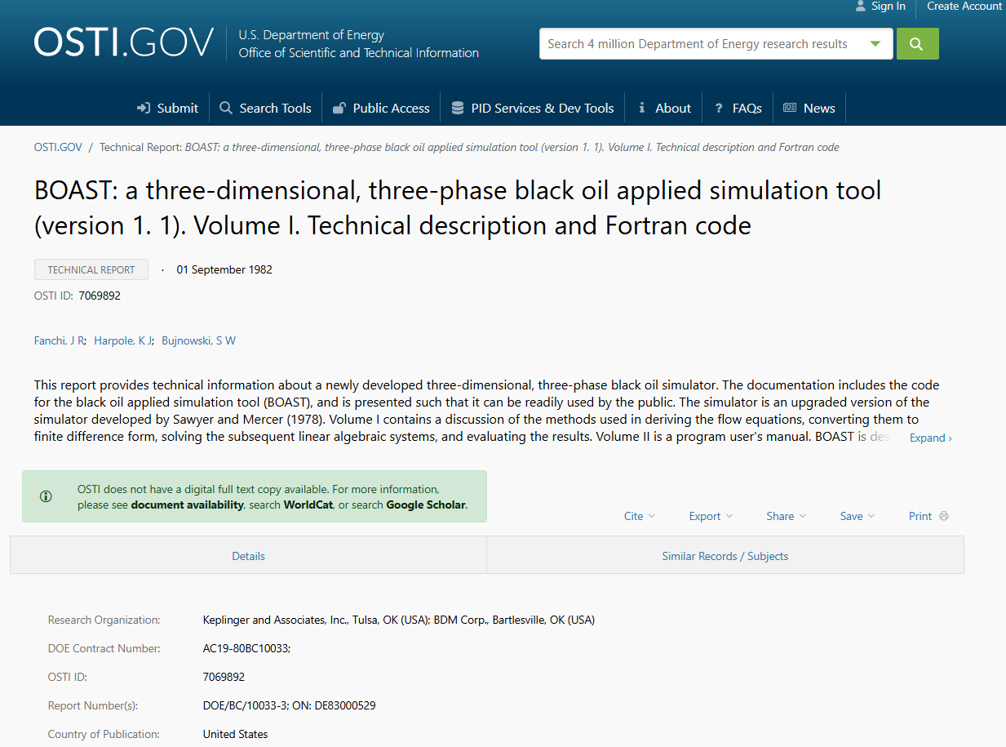
Task: Open author Bujnowski, S W link
Action: click(198, 340)
